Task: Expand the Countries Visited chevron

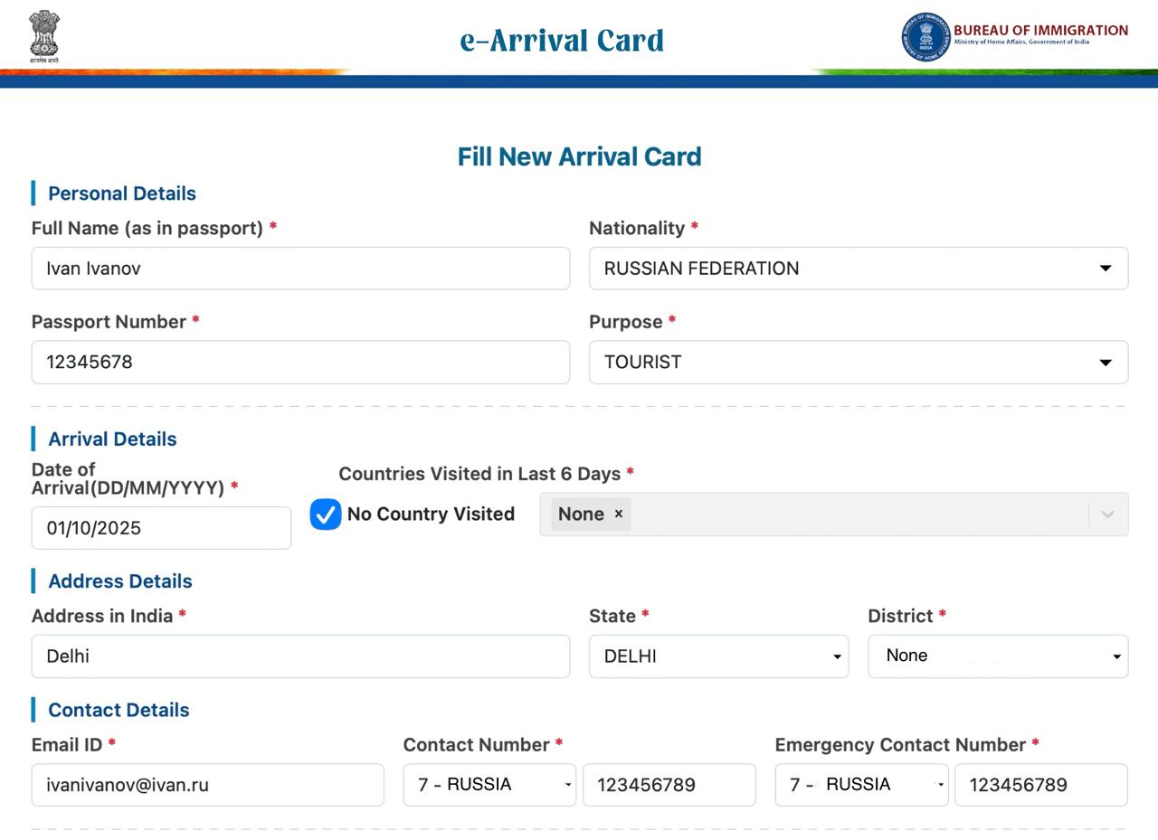Action: tap(1107, 514)
